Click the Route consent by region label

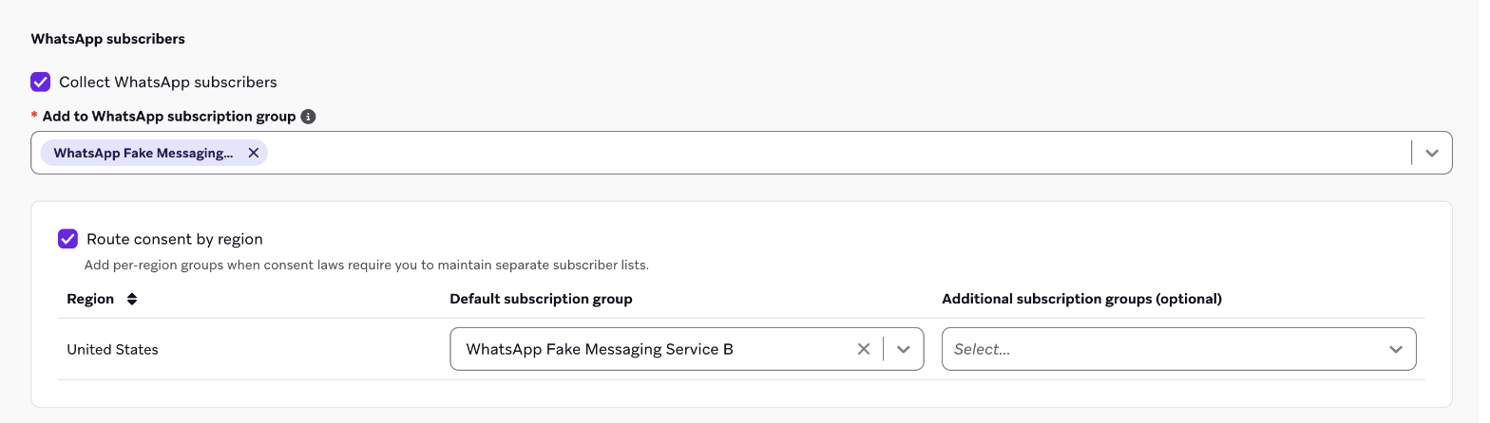click(175, 239)
